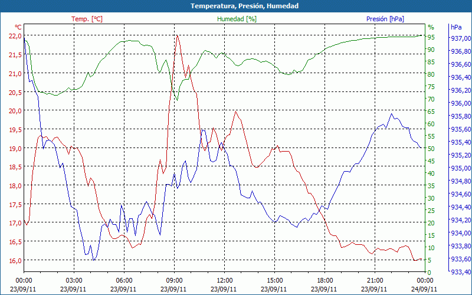Screen dimensions: 472x295
Task: Click the '937,00' pressure axis value
Action: click(461, 38)
